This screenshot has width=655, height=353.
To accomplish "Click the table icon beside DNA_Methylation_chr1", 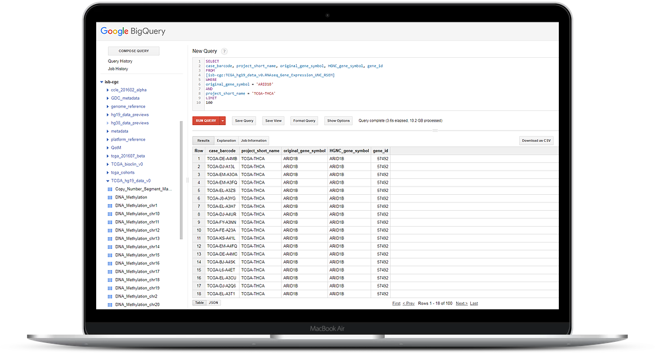I will 110,205.
